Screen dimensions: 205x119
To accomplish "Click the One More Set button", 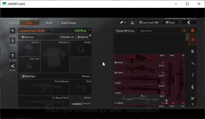I will point(67,37).
